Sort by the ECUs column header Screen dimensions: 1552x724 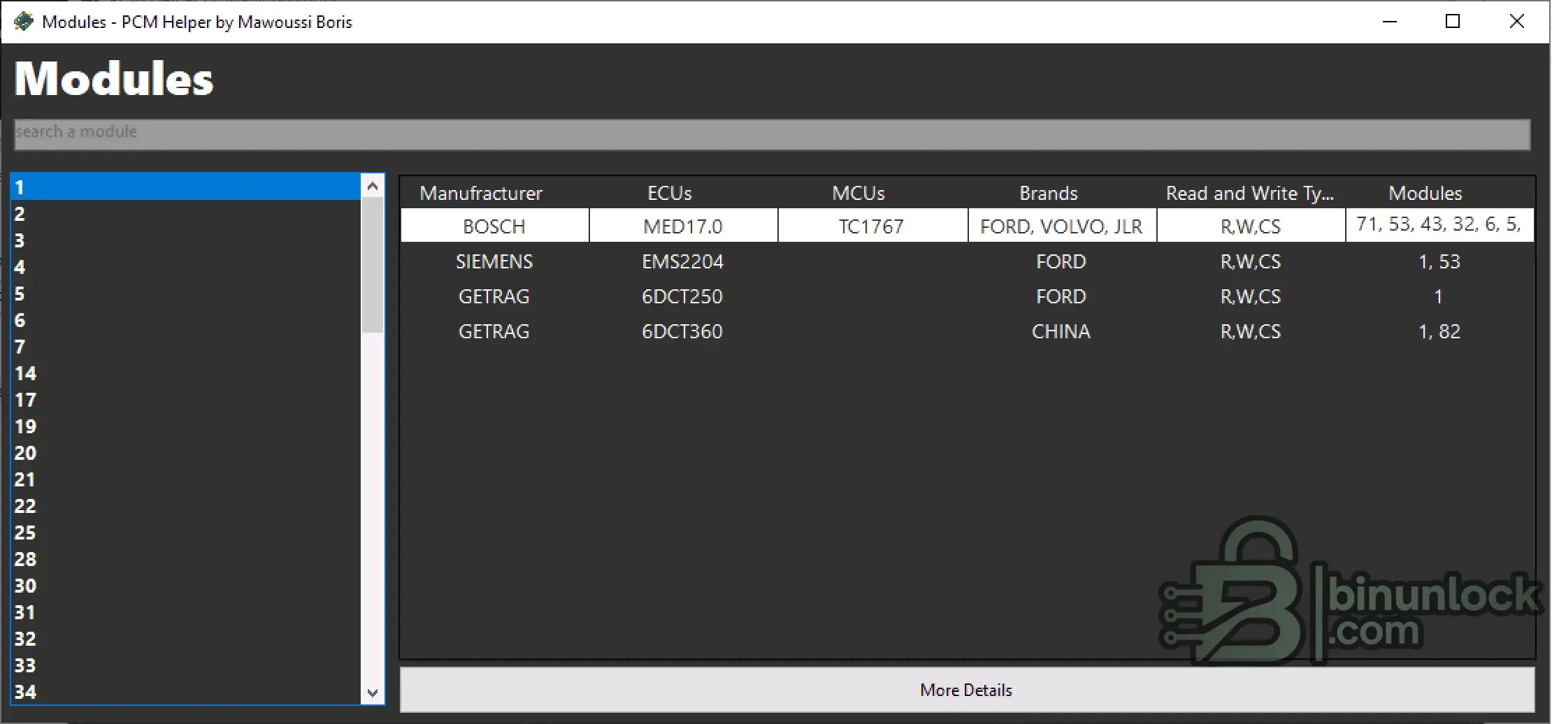(x=670, y=193)
